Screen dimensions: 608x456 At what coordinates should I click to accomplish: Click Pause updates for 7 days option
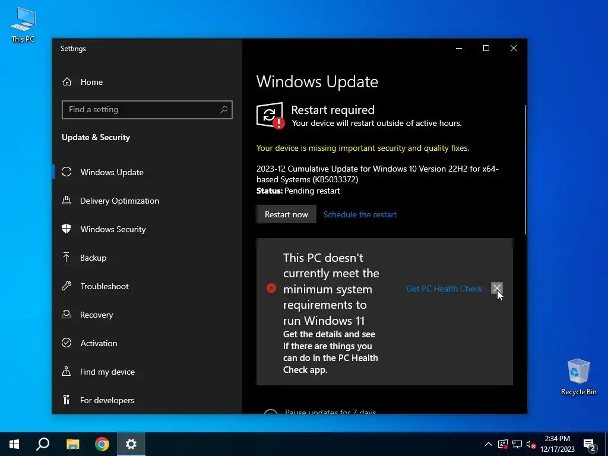click(x=330, y=412)
